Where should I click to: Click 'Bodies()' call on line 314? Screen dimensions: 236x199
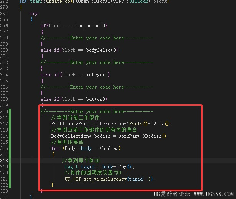pyautogui.click(x=156, y=136)
